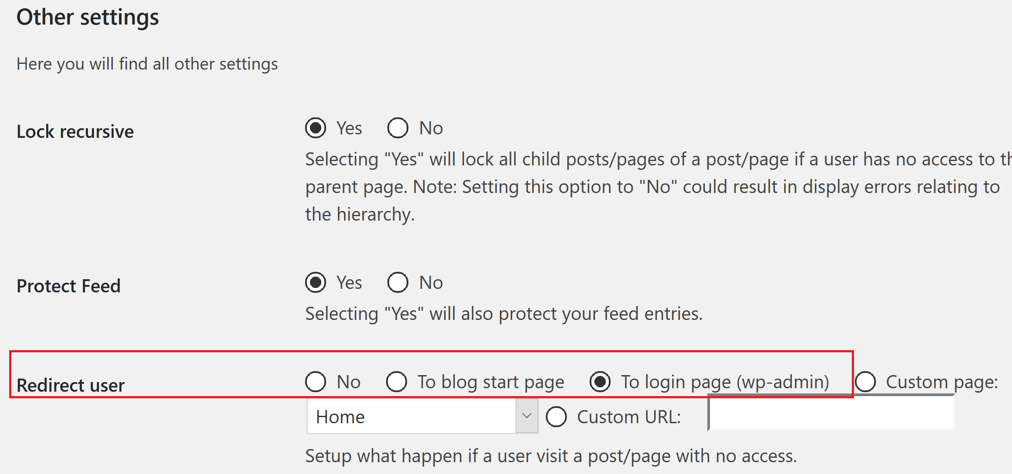Click the "Protect Feed" setting label
This screenshot has height=474, width=1012.
click(x=69, y=286)
